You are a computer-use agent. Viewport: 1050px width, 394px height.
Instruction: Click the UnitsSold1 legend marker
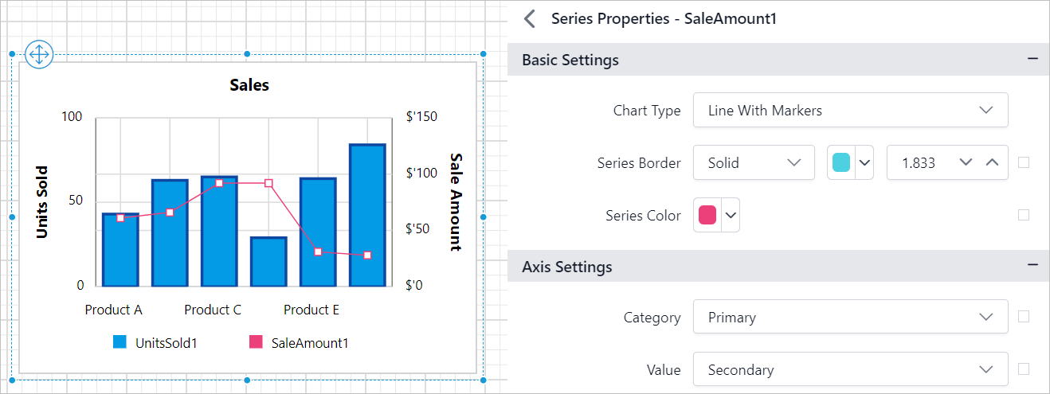[x=119, y=342]
